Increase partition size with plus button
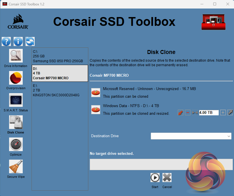This screenshot has height=196, width=234. (223, 113)
